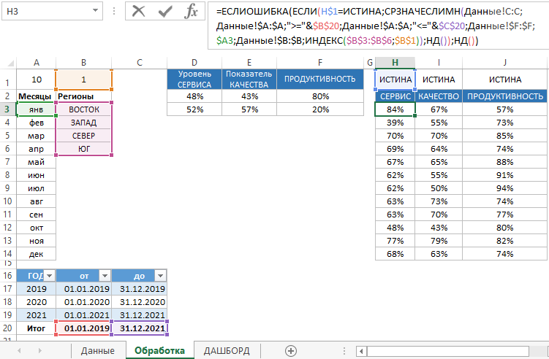Open the 'от' column filter dropdown
The width and height of the screenshot is (549, 359).
[x=105, y=275]
